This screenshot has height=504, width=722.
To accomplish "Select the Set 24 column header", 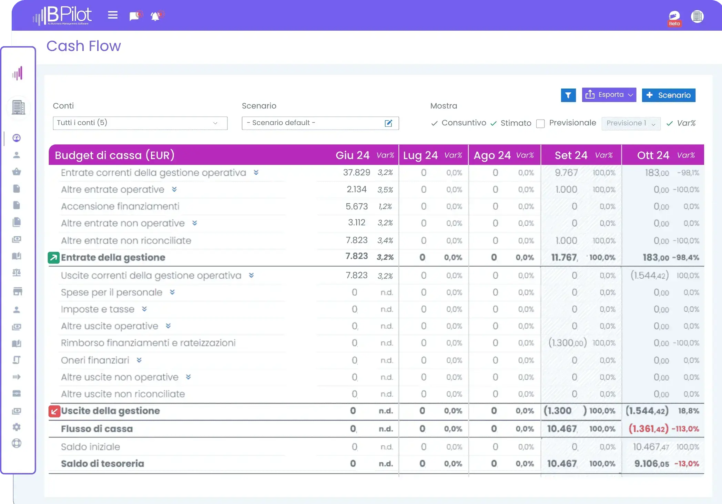I will 571,155.
